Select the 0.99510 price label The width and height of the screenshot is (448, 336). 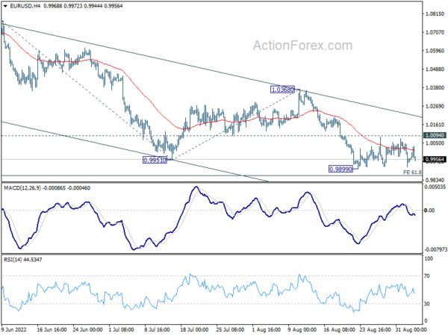click(155, 160)
